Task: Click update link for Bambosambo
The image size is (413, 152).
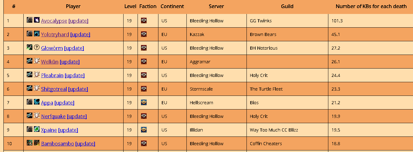Action: tap(85, 144)
